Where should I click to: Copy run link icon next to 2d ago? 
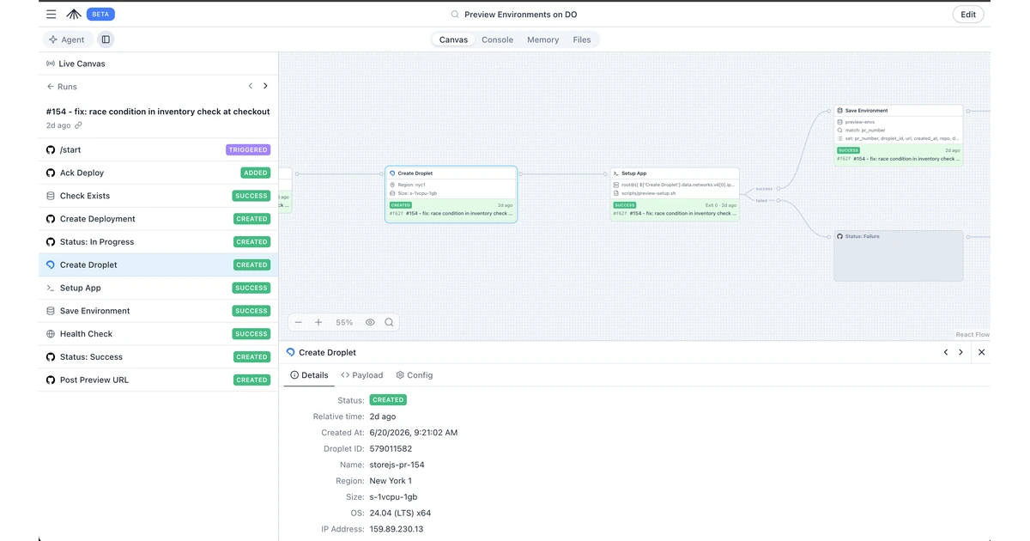click(x=78, y=125)
